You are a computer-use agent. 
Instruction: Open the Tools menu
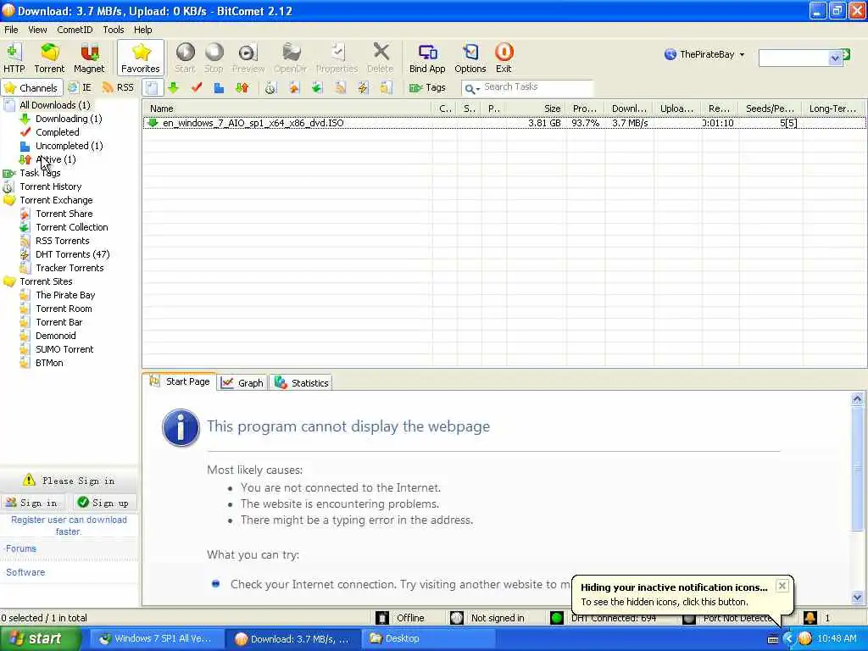pyautogui.click(x=114, y=30)
